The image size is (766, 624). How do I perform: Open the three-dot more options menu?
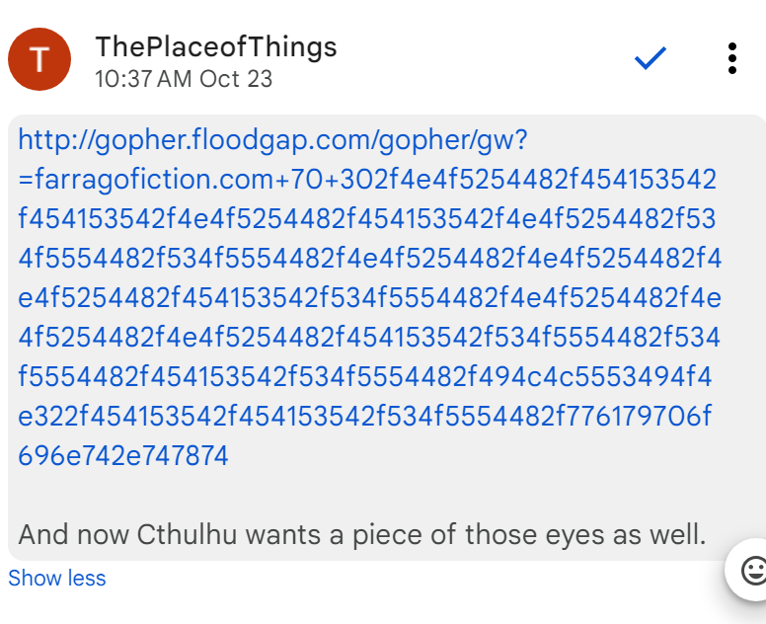(731, 59)
